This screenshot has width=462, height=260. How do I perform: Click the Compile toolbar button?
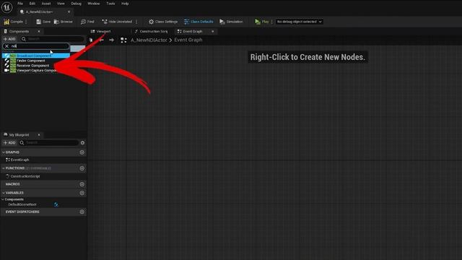13,22
